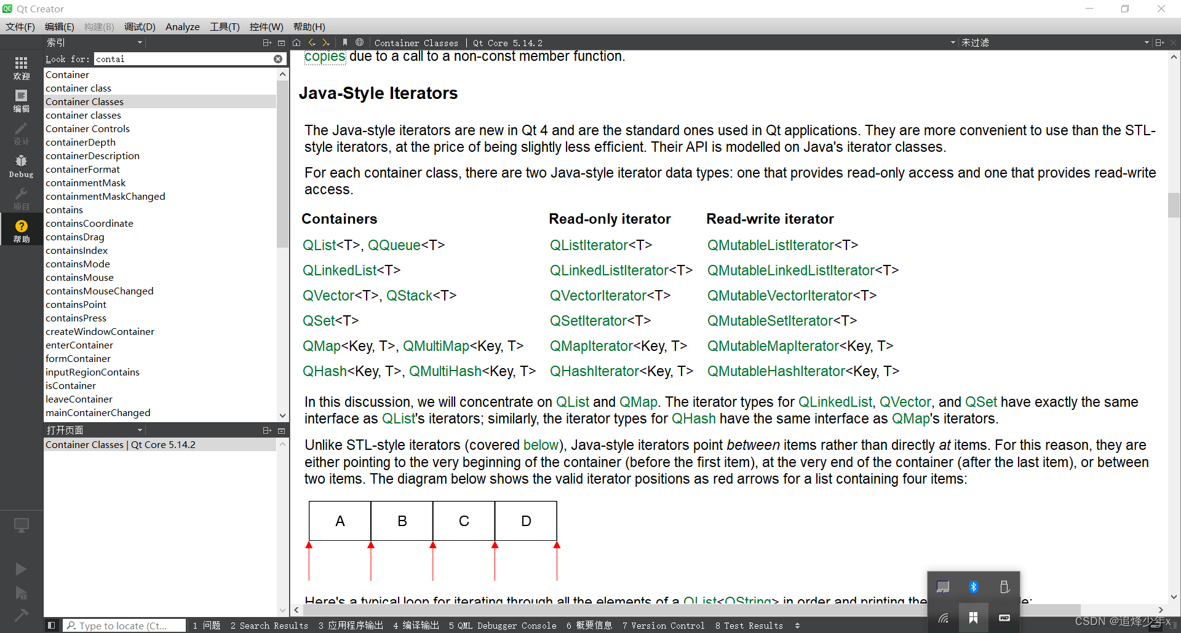Click the Bluetooth tray icon

(974, 587)
